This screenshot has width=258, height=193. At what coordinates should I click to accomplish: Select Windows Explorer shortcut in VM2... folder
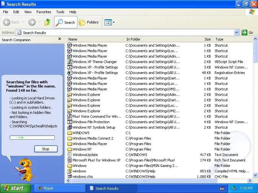coord(86,111)
